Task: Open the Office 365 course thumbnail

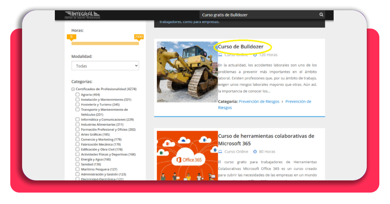Action: [x=187, y=156]
